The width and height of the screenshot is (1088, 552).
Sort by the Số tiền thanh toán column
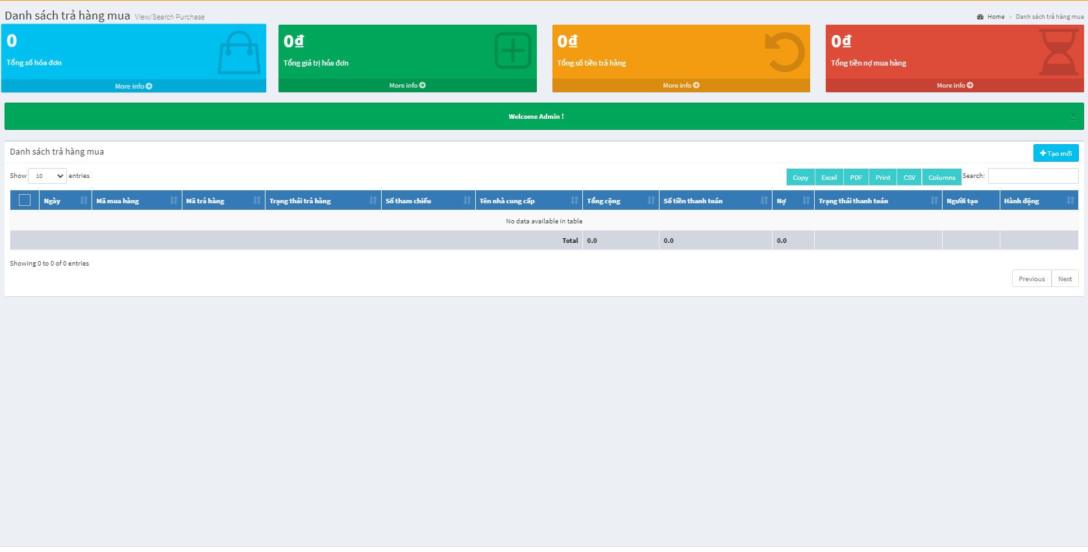click(x=715, y=201)
